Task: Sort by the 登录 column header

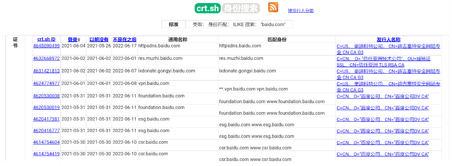Action: [72, 40]
